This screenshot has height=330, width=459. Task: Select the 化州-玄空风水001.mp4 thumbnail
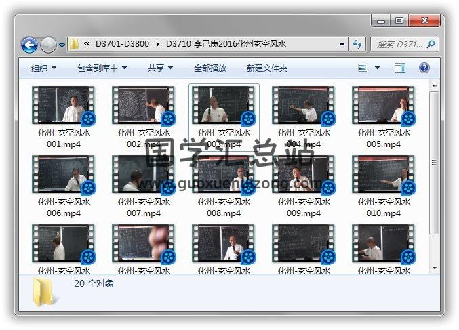click(x=64, y=105)
